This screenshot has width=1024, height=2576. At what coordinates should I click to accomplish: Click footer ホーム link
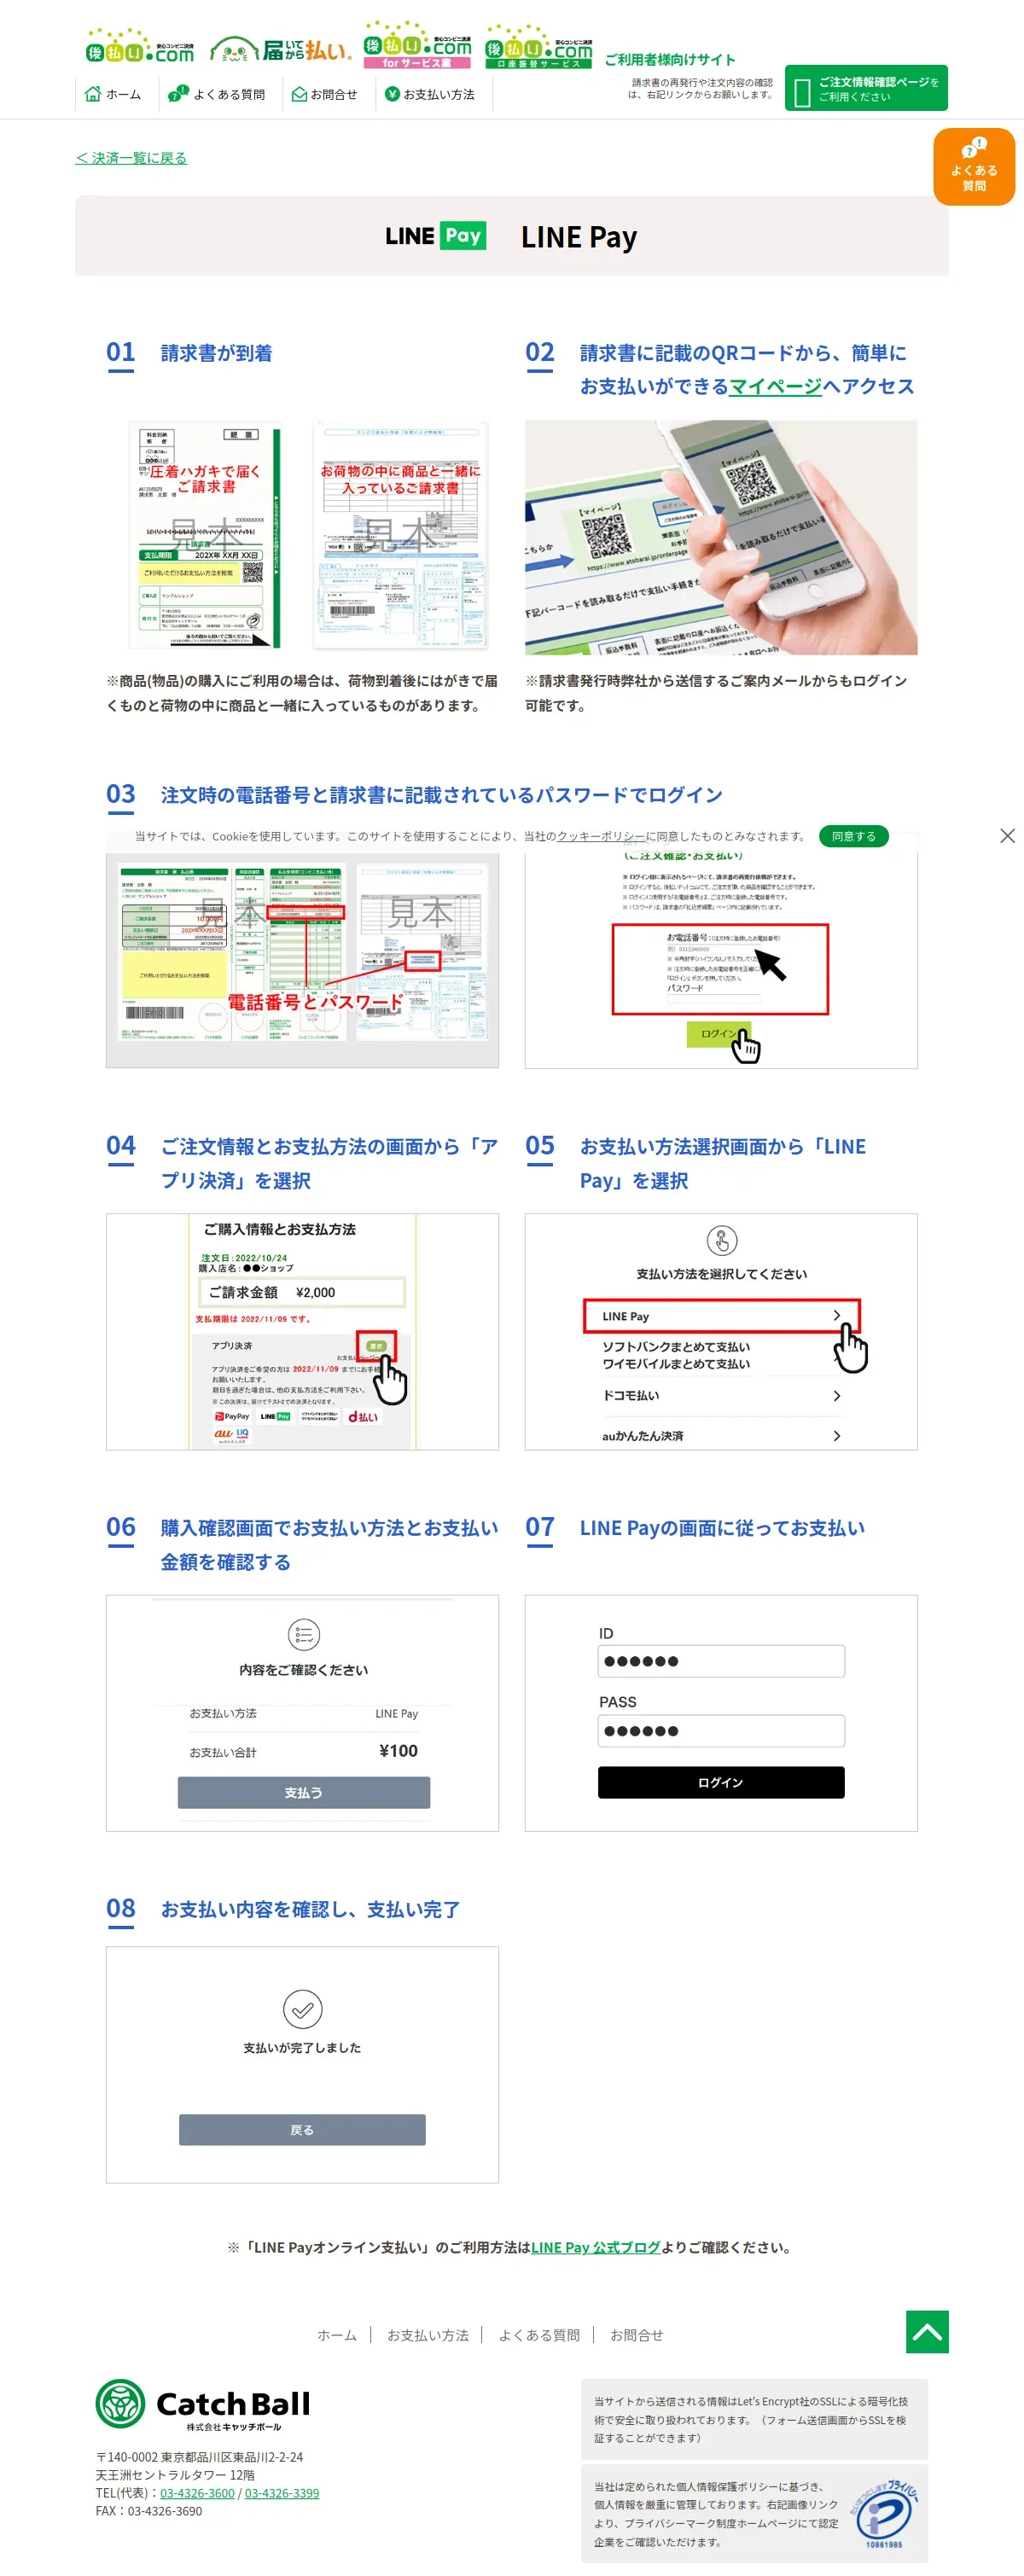point(336,2335)
